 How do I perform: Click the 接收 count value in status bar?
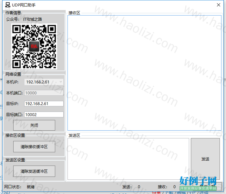(174, 187)
